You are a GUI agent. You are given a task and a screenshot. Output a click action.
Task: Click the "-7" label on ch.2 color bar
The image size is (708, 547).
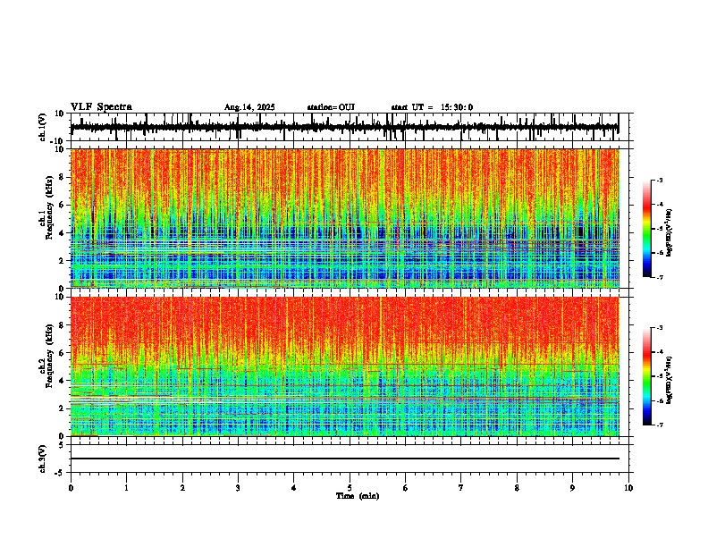coord(660,425)
